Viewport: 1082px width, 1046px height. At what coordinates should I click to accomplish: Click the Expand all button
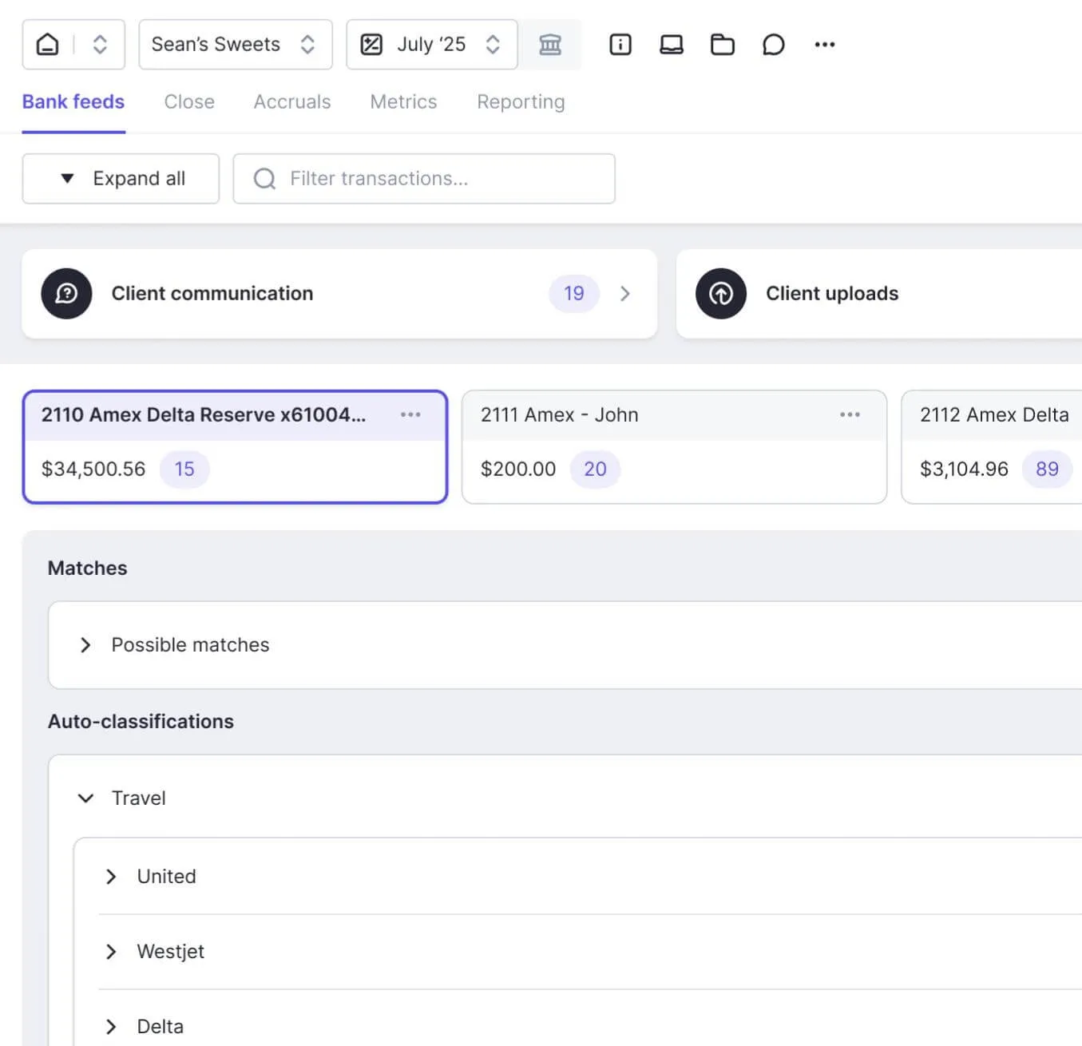click(121, 178)
